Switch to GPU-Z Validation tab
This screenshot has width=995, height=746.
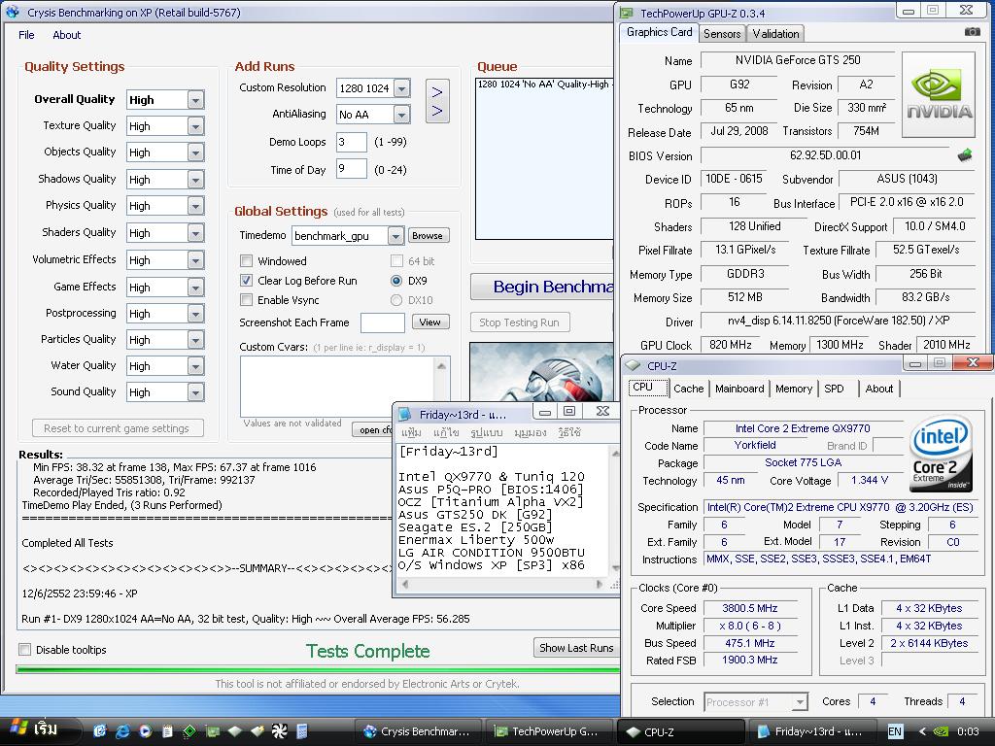[775, 34]
